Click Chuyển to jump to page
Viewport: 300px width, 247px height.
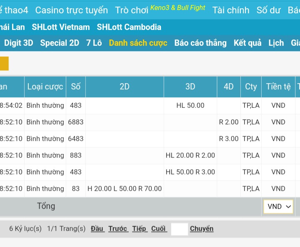[x=202, y=228]
